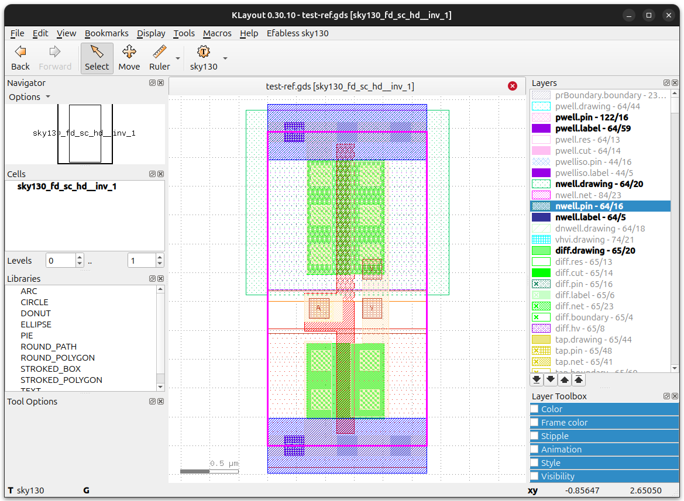Image resolution: width=684 pixels, height=501 pixels.
Task: Close the Navigator panel
Action: 160,83
